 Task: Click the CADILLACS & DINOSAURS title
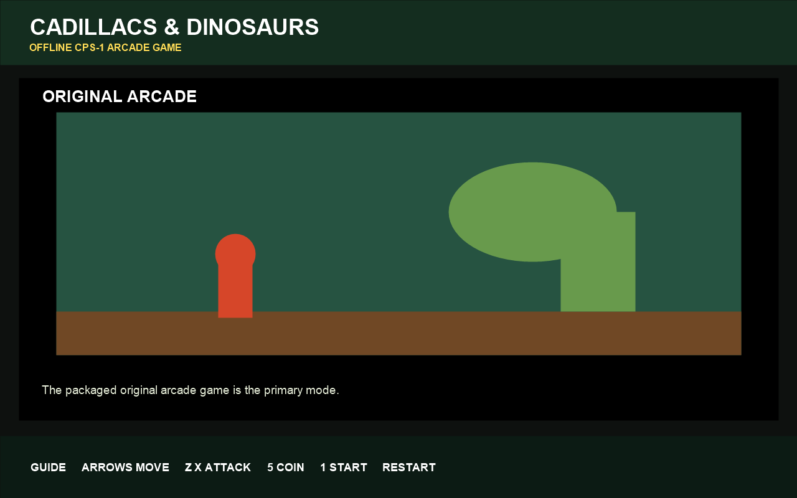tap(174, 27)
